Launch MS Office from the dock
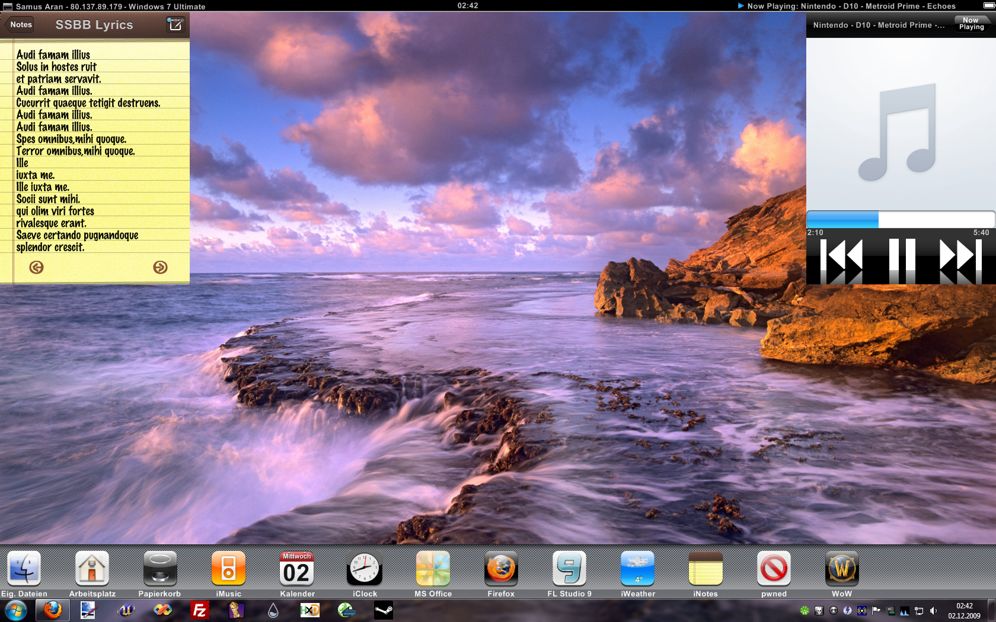 [x=433, y=568]
